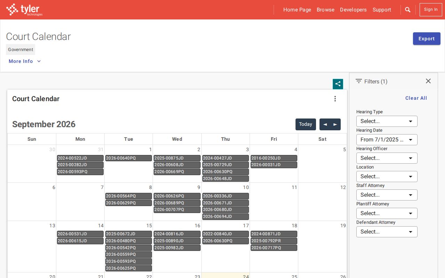Click the Filters (1) funnel icon

pyautogui.click(x=359, y=81)
